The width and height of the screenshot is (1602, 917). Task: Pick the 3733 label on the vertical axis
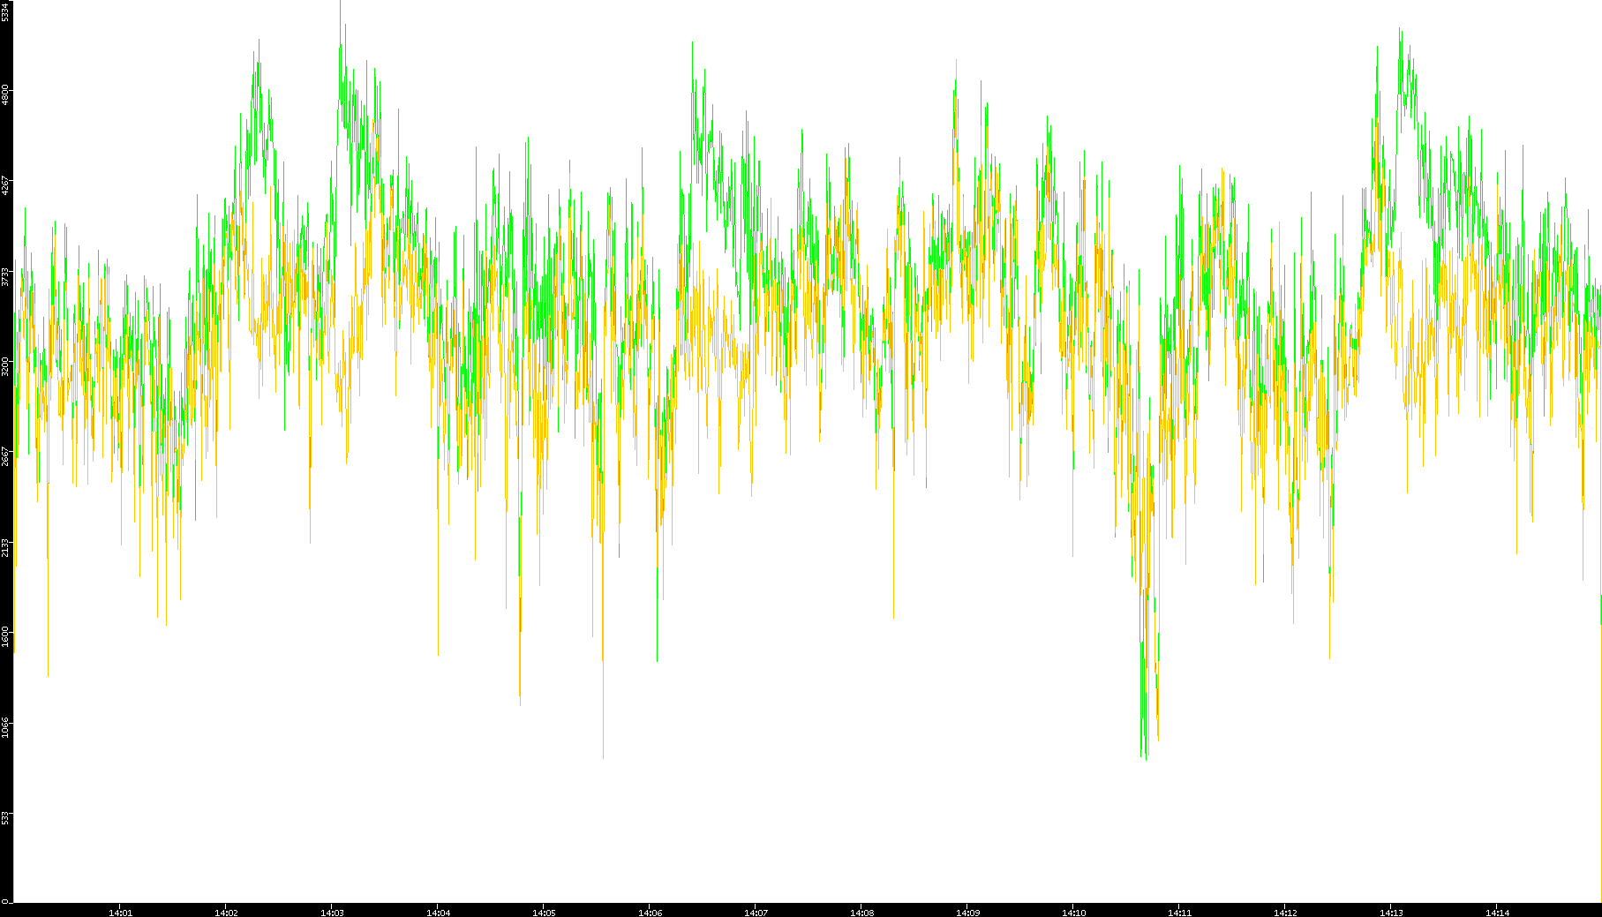[x=6, y=276]
